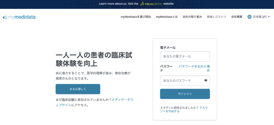The height and width of the screenshot is (125, 274).
Task: Open the Medidata website logo link in banner
Action: click(x=151, y=4)
